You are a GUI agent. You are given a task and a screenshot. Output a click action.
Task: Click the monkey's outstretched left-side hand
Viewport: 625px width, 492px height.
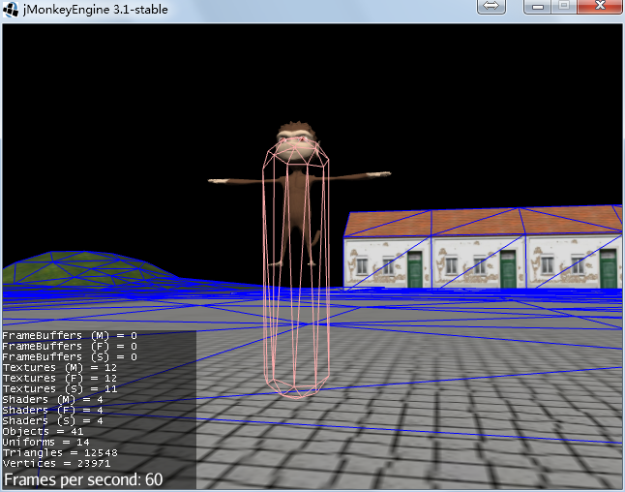[217, 180]
